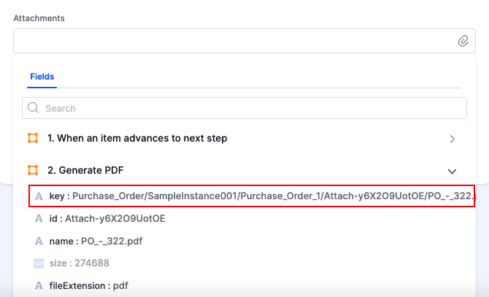Expand the 'When an item advances' chevron
The image size is (489, 297).
453,139
